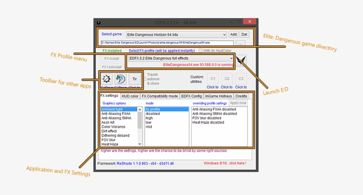
Task: Open custom utility C2
Action: [227, 79]
